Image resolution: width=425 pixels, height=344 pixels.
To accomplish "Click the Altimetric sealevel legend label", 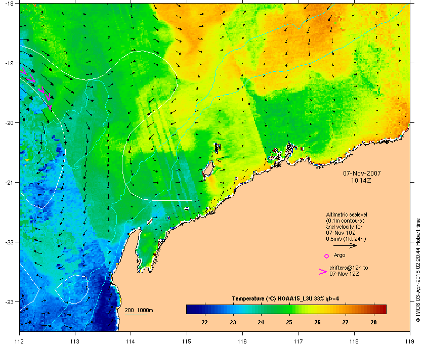I will tap(347, 214).
